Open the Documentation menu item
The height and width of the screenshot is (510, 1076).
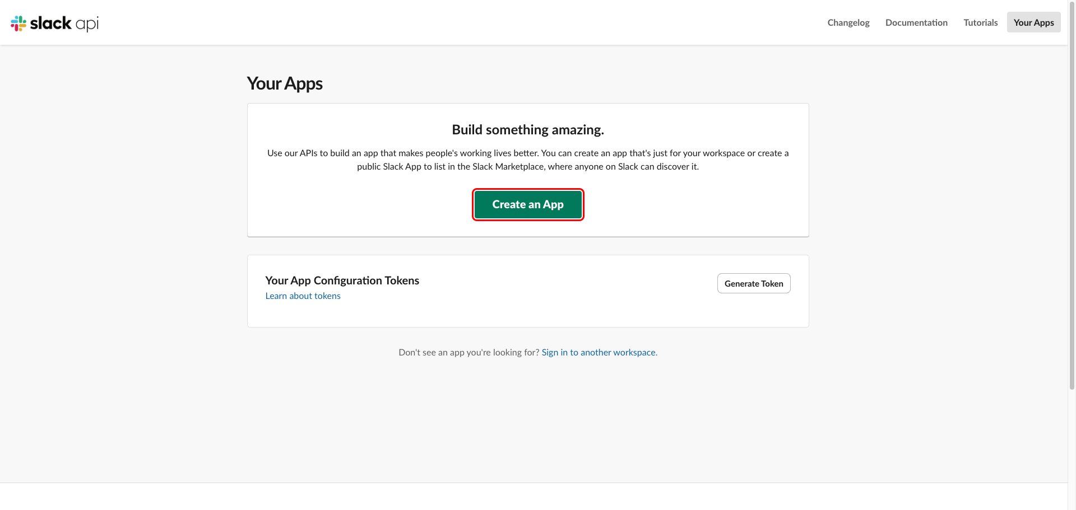[x=916, y=22]
